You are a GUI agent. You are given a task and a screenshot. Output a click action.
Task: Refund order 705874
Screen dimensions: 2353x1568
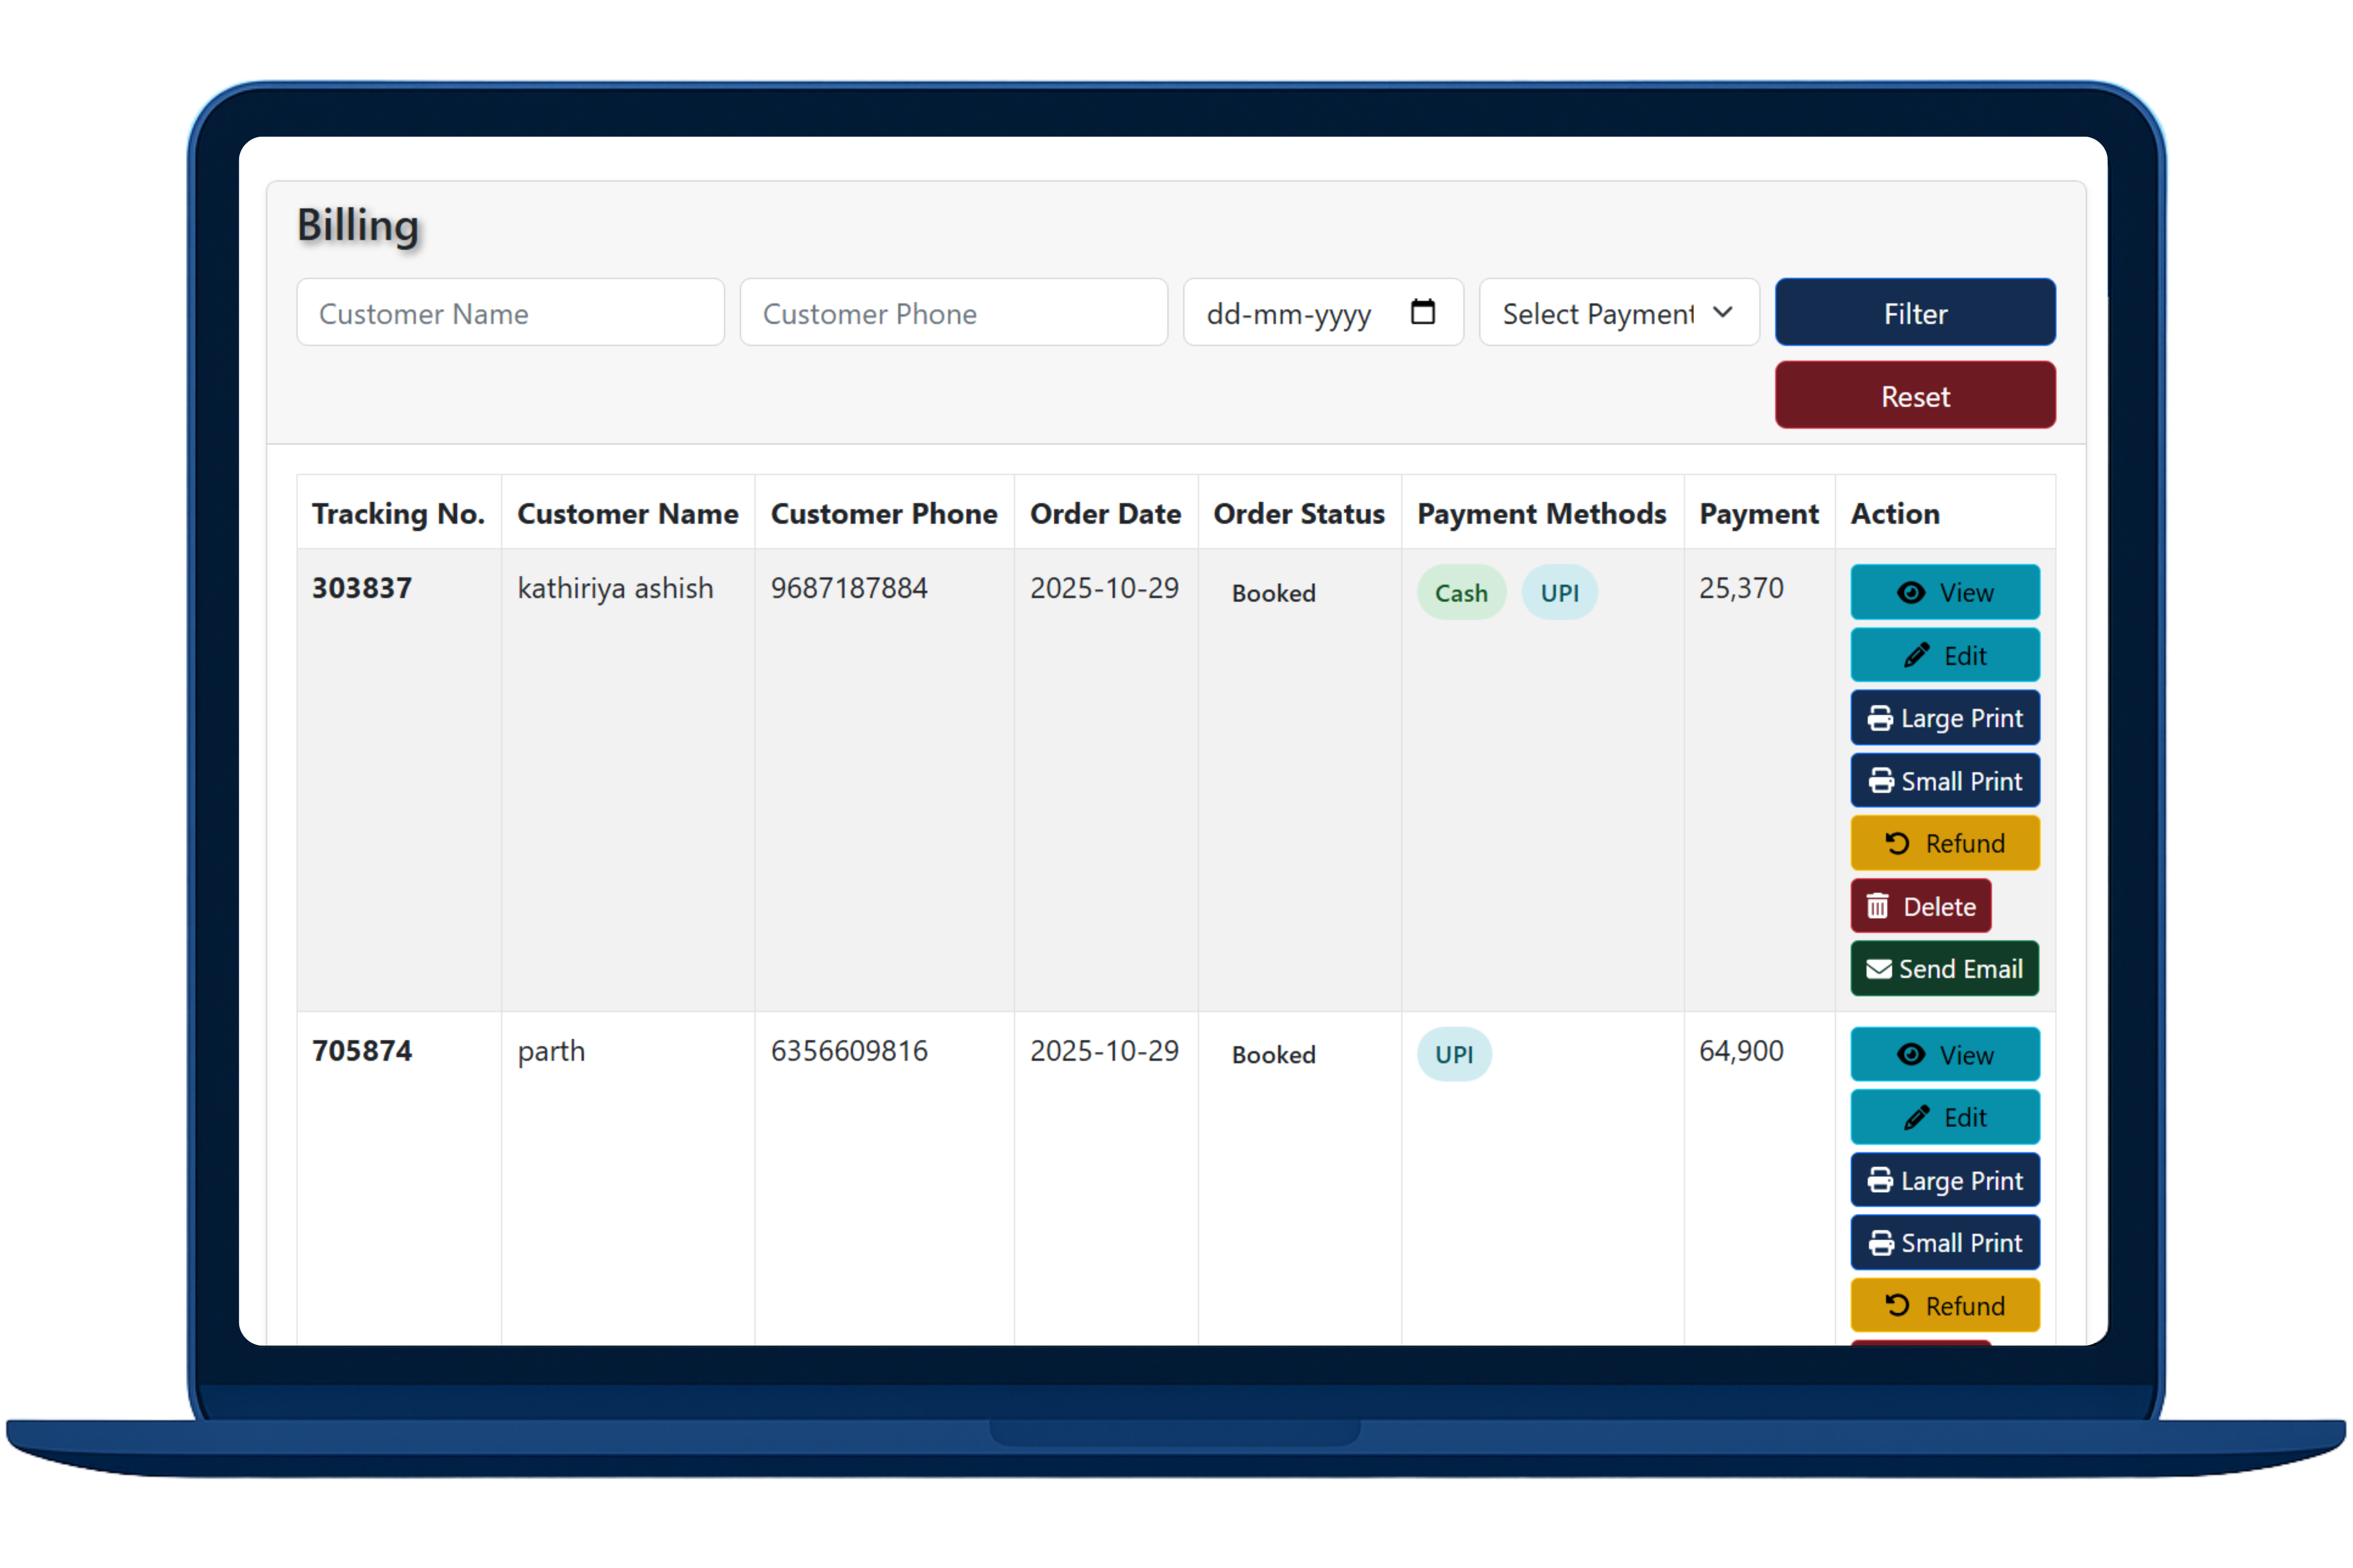(1944, 1305)
